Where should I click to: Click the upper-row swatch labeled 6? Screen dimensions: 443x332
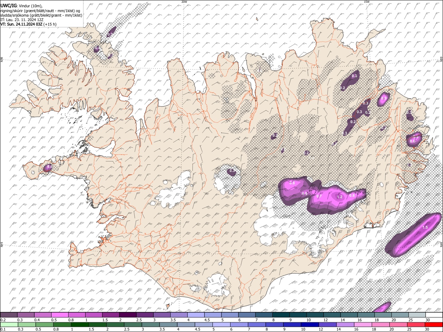pyautogui.click(x=247, y=315)
